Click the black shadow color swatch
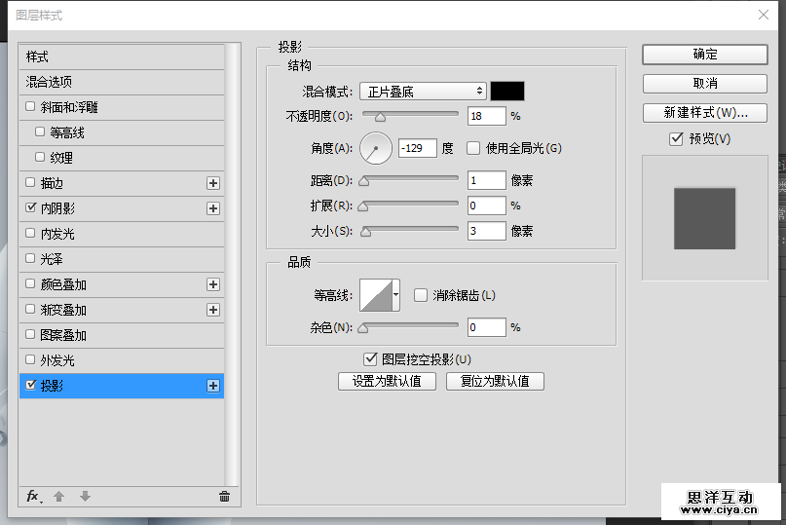The image size is (786, 525). (507, 92)
